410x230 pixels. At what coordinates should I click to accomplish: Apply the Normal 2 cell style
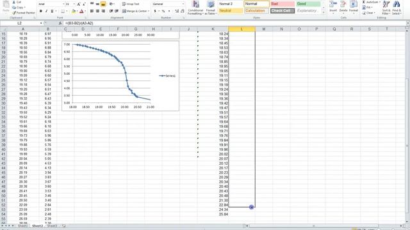[231, 4]
